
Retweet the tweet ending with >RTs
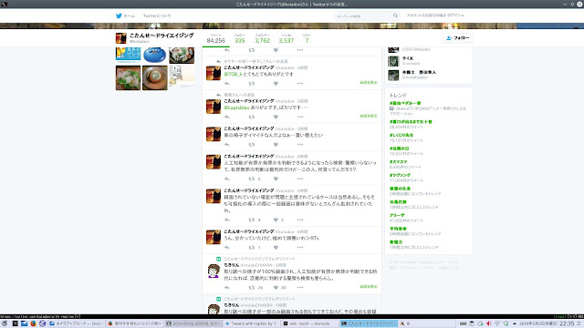(x=252, y=247)
